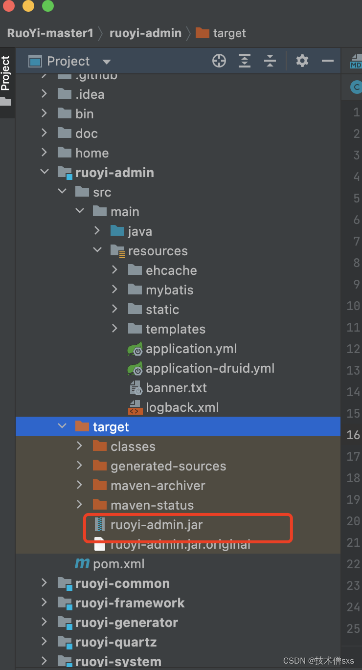This screenshot has width=362, height=670.
Task: Click ruoyi-common module folder icon
Action: [x=65, y=583]
